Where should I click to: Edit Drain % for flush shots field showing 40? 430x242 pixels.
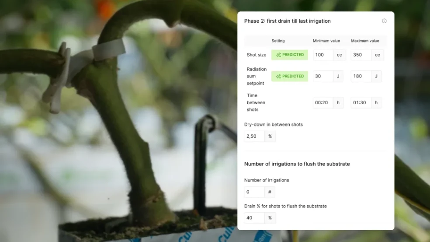point(254,218)
